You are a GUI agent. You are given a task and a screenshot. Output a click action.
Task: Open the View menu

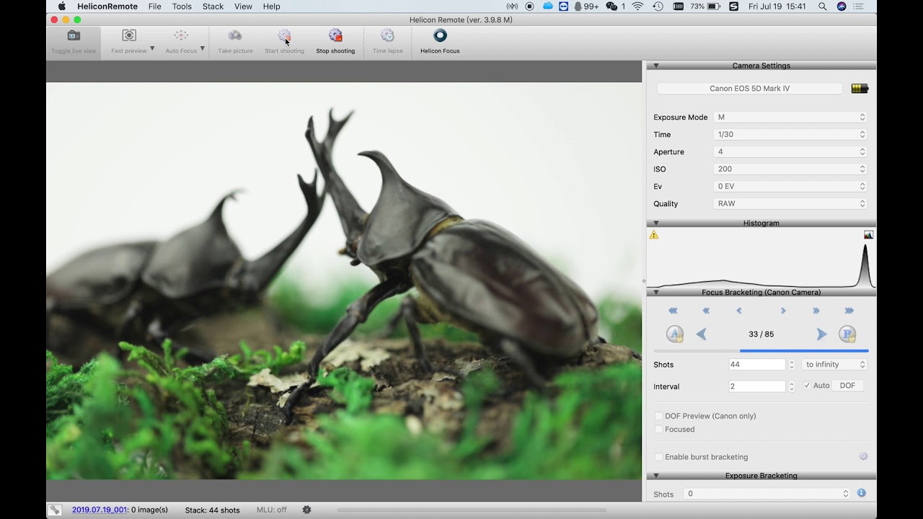pos(243,6)
